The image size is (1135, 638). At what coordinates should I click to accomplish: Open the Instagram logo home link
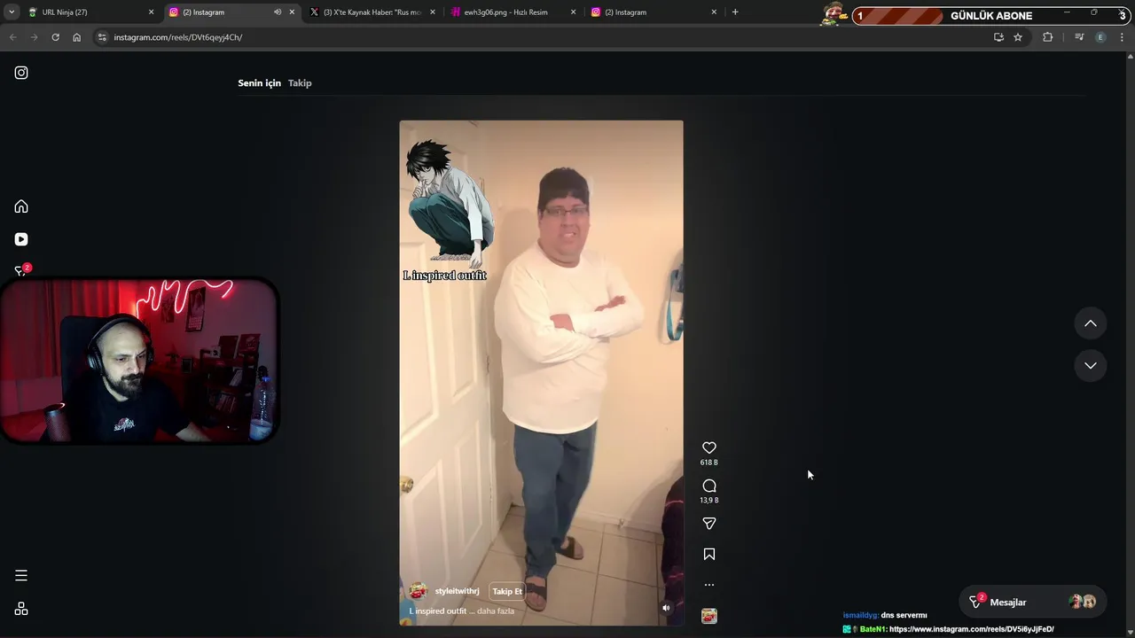click(x=21, y=73)
